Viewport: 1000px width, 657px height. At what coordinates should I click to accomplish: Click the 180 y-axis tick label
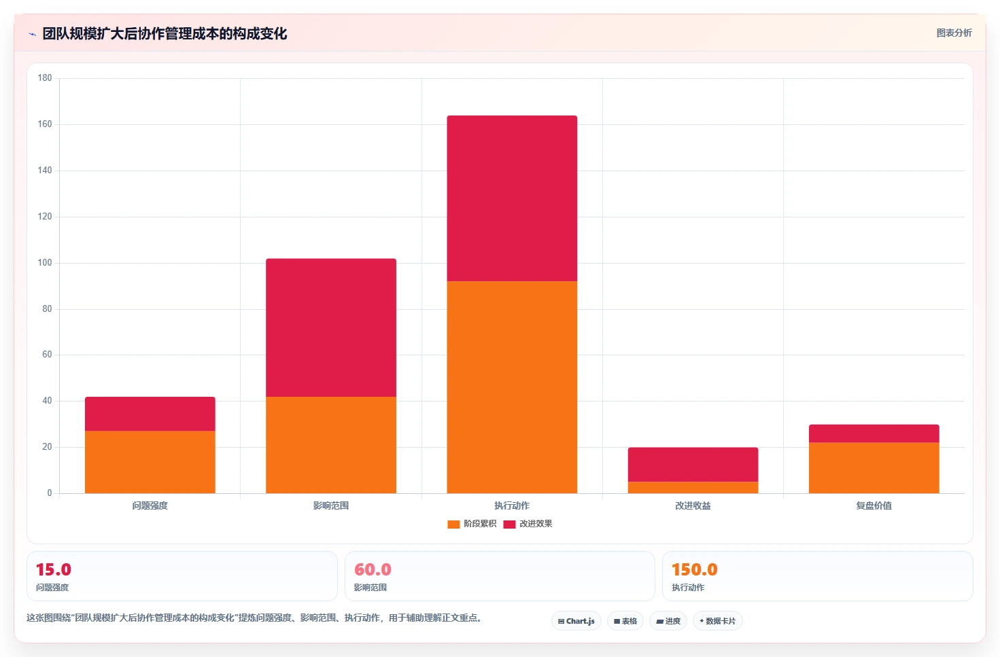point(45,78)
